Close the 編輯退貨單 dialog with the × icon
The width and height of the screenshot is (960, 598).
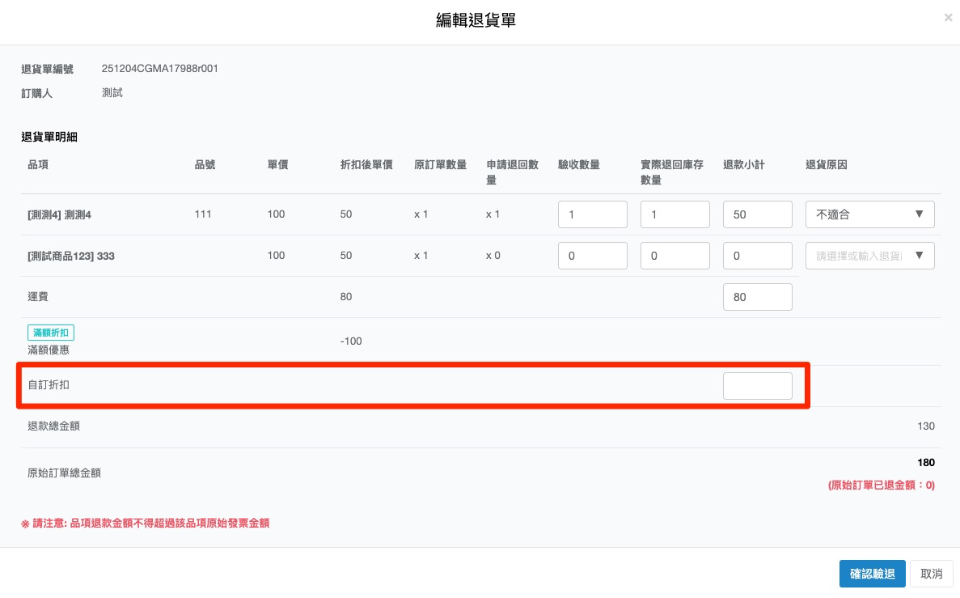948,17
